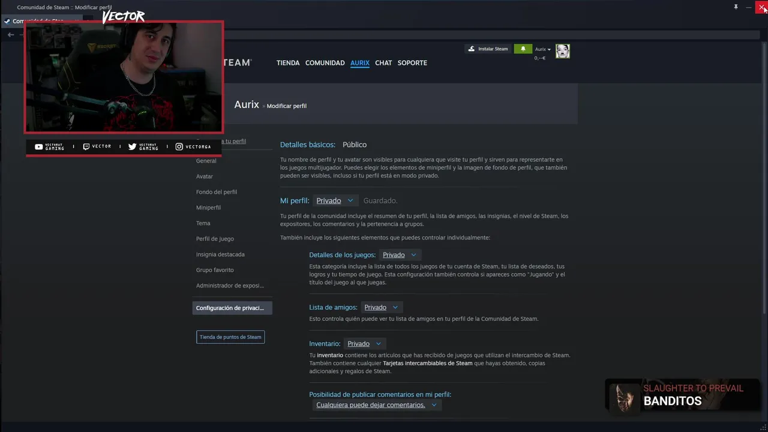The width and height of the screenshot is (768, 432).
Task: Open the green notifications bell
Action: tap(523, 49)
